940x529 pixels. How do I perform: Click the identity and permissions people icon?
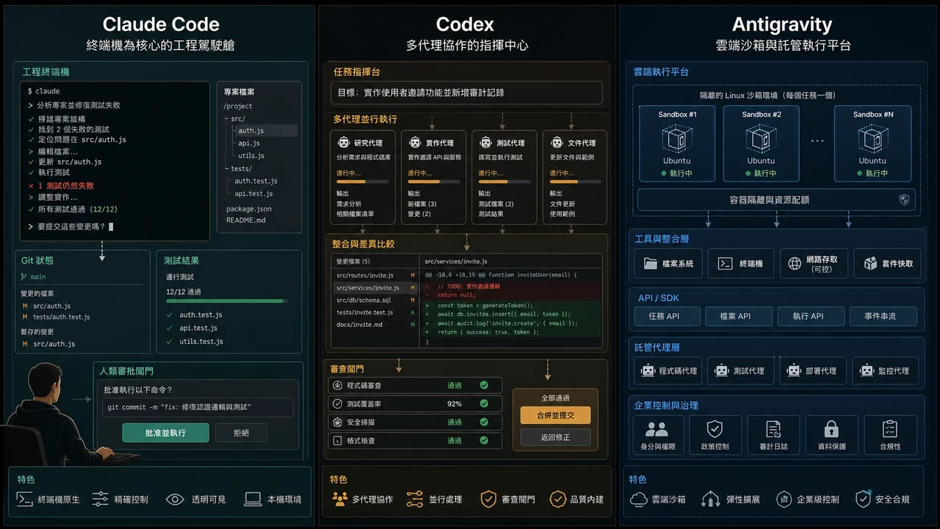657,429
